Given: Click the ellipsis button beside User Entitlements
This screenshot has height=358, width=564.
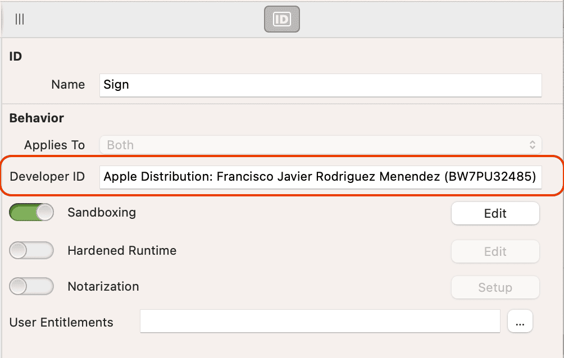Looking at the screenshot, I should click(520, 322).
